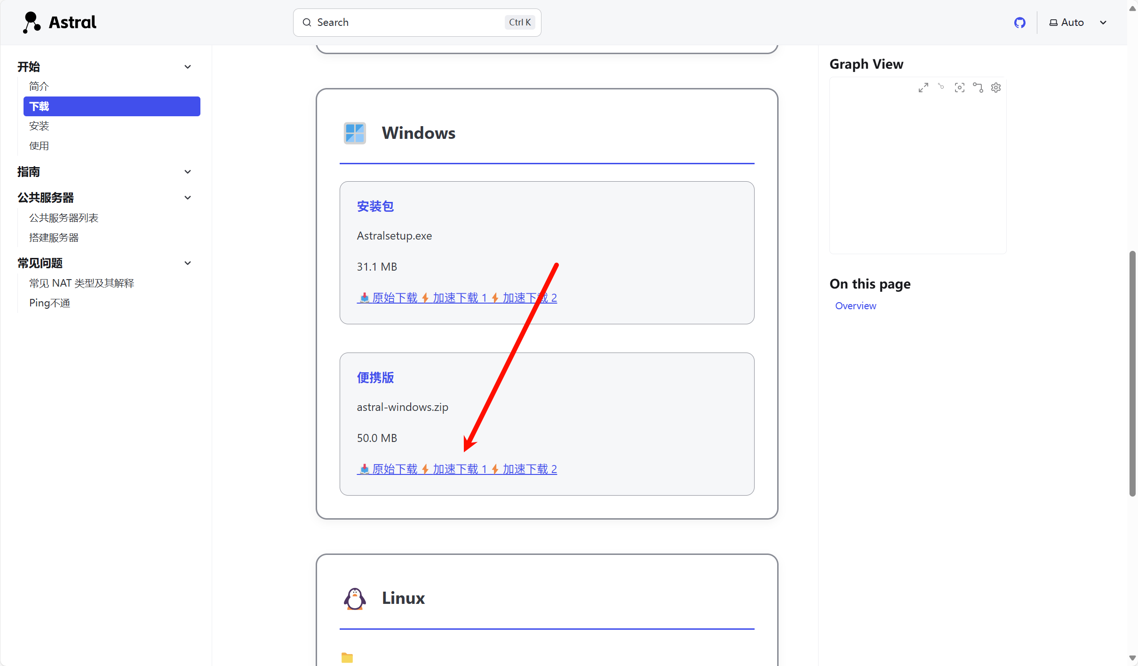Click the Astral logo icon

click(x=32, y=22)
